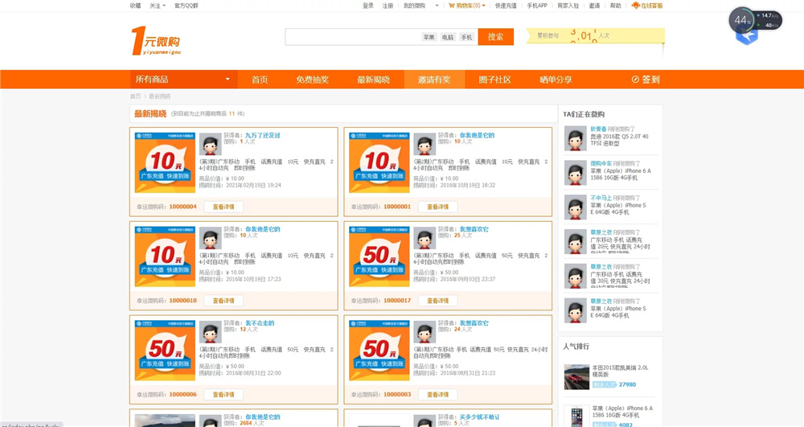This screenshot has height=427, width=804.
Task: Click 软青春 user avatar in sidebar
Action: (x=574, y=138)
